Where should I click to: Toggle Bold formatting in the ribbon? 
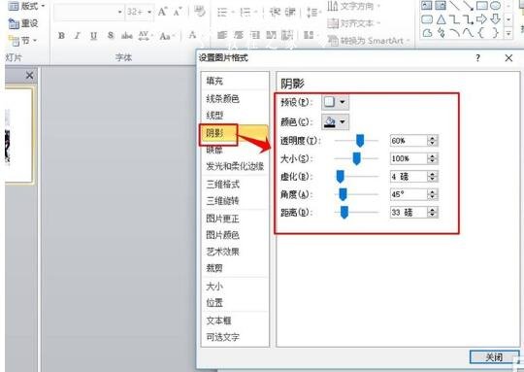pos(61,36)
